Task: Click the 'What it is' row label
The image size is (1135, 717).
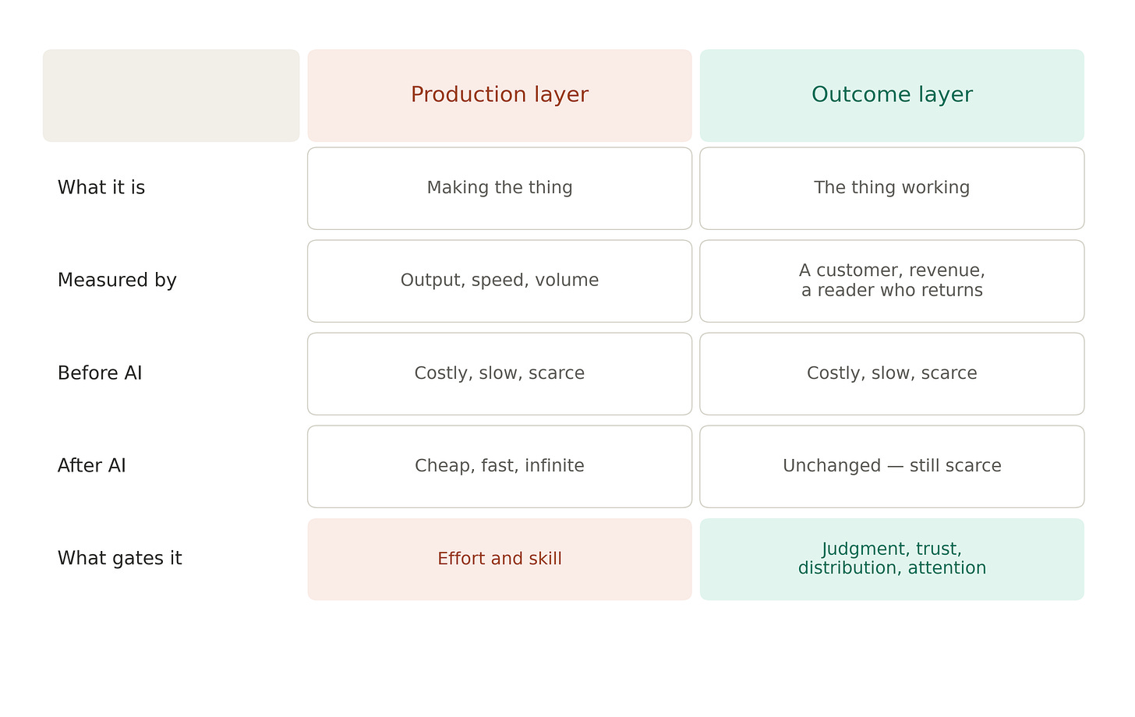Action: pyautogui.click(x=101, y=188)
